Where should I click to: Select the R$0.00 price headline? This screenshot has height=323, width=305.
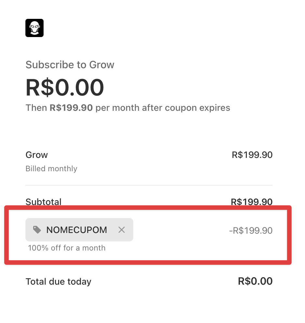click(x=65, y=87)
